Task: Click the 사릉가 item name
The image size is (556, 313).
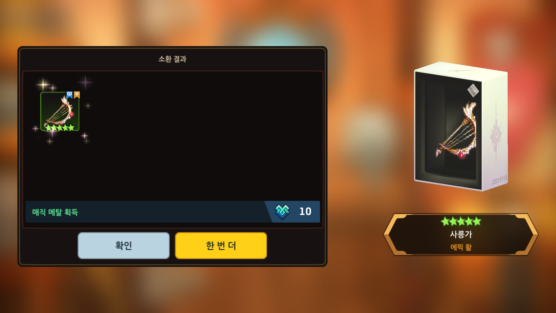Action: tap(461, 234)
